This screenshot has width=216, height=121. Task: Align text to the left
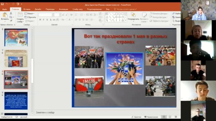[x=76, y=20]
